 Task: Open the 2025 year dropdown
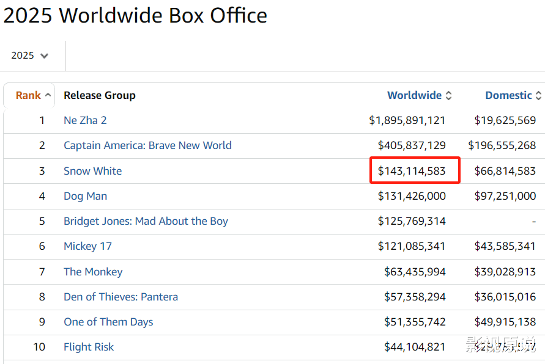click(x=29, y=56)
